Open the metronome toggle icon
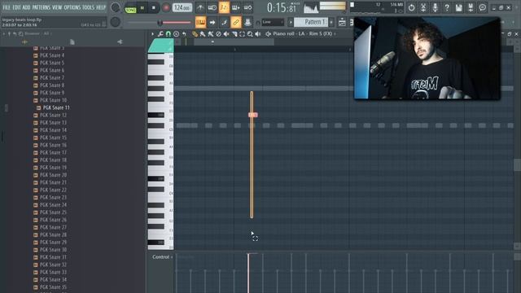Viewport: 521px width, 293px height. [200, 7]
